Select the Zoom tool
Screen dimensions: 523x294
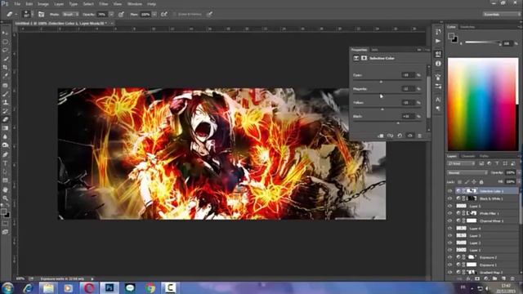point(5,198)
